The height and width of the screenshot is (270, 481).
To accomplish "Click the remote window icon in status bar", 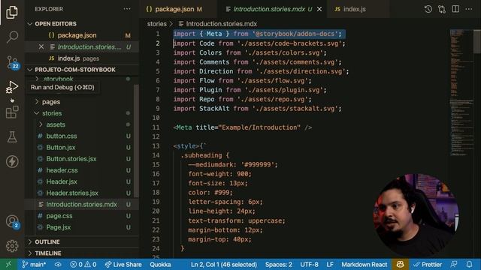I will point(8,265).
